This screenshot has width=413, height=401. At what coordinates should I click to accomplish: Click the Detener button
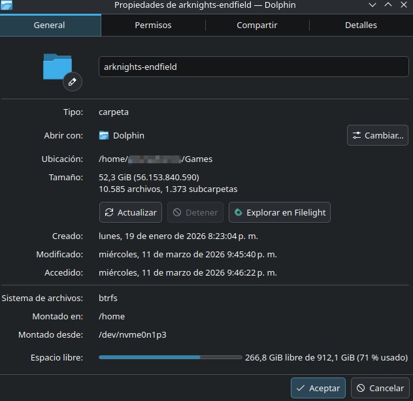coord(195,212)
